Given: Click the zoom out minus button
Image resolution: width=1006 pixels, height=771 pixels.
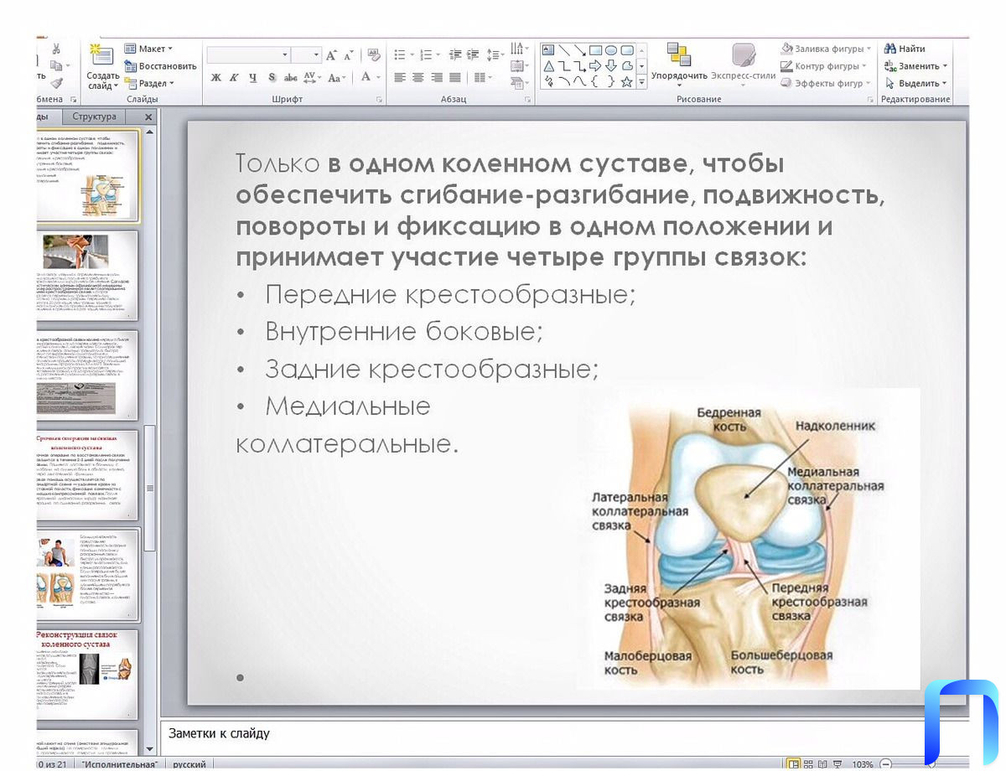Looking at the screenshot, I should click(x=886, y=763).
